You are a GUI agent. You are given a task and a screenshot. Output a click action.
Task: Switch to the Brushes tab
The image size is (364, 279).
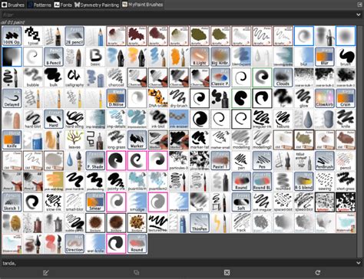[13, 5]
